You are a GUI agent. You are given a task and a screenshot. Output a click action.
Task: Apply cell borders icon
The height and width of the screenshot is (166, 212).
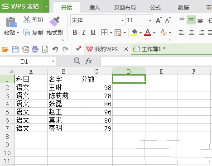[104, 33]
